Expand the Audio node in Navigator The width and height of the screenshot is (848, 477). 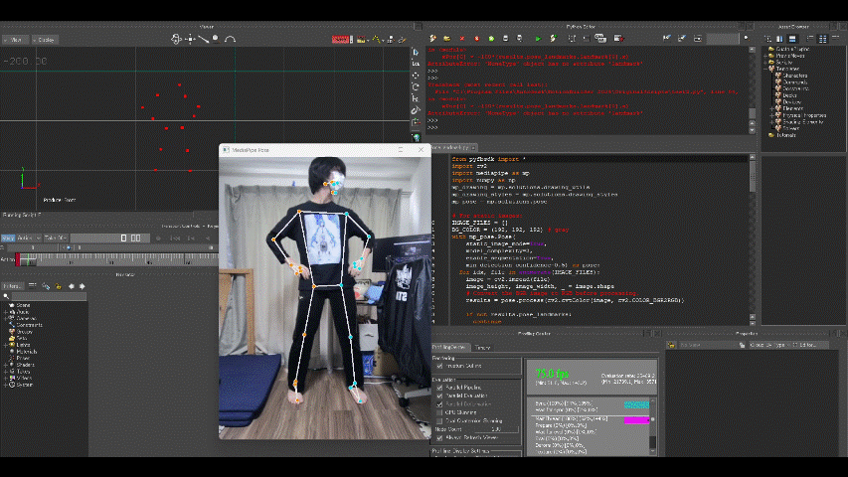point(6,312)
